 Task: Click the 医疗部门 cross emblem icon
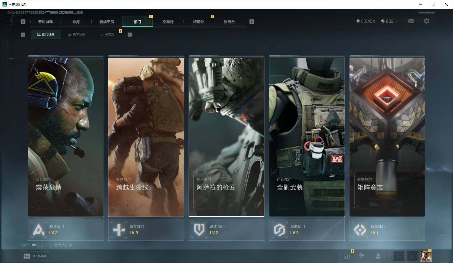(x=119, y=230)
